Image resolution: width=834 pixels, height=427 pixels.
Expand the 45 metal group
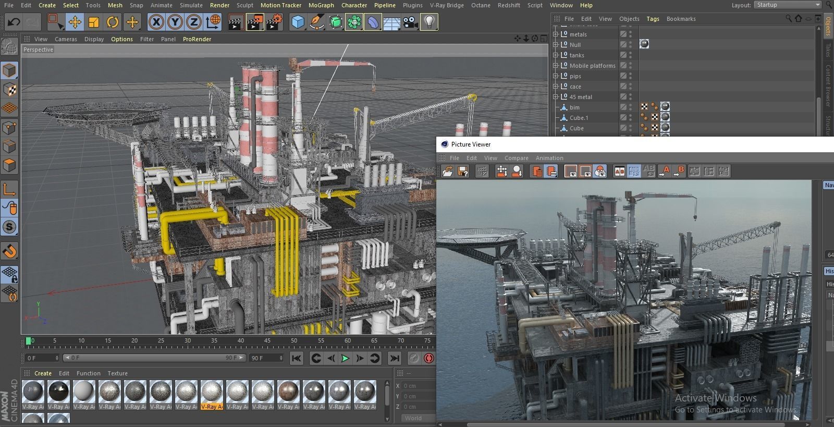(556, 97)
